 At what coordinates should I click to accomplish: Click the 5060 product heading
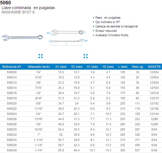click(x=5, y=2)
